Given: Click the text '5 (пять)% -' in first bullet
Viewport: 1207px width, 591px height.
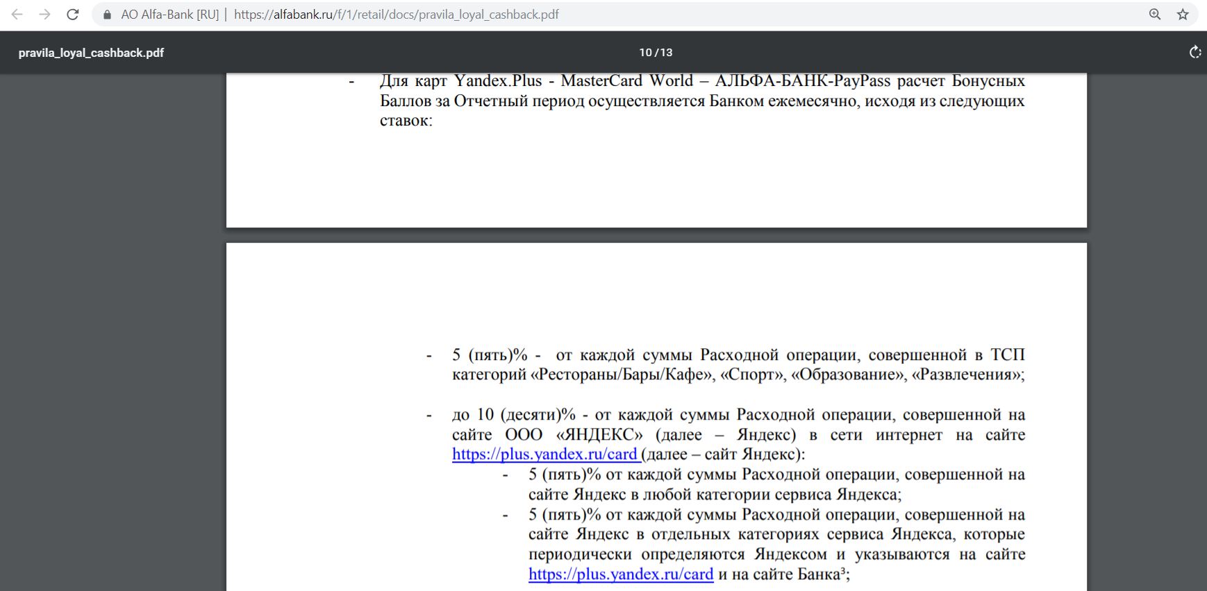Looking at the screenshot, I should click(x=497, y=355).
